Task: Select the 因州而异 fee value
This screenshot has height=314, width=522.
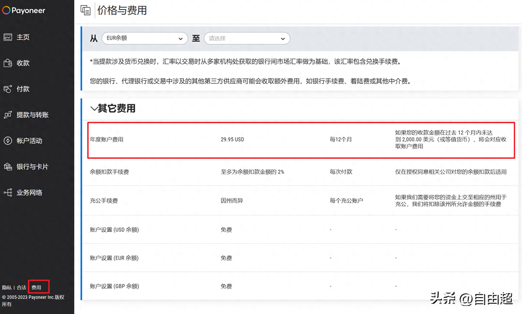Action: click(x=232, y=201)
